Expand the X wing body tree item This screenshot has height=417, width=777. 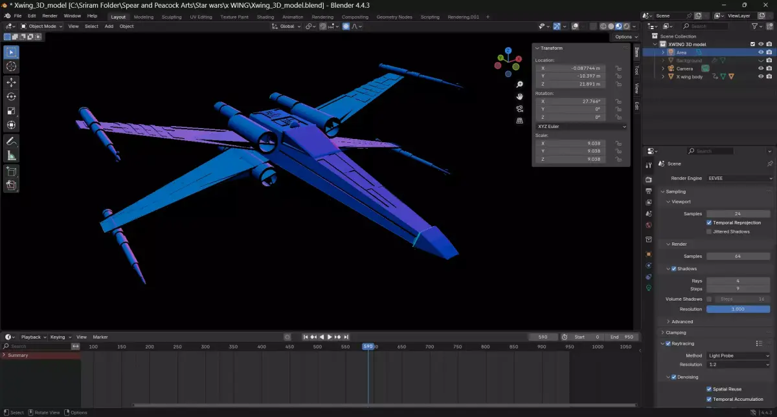(663, 76)
